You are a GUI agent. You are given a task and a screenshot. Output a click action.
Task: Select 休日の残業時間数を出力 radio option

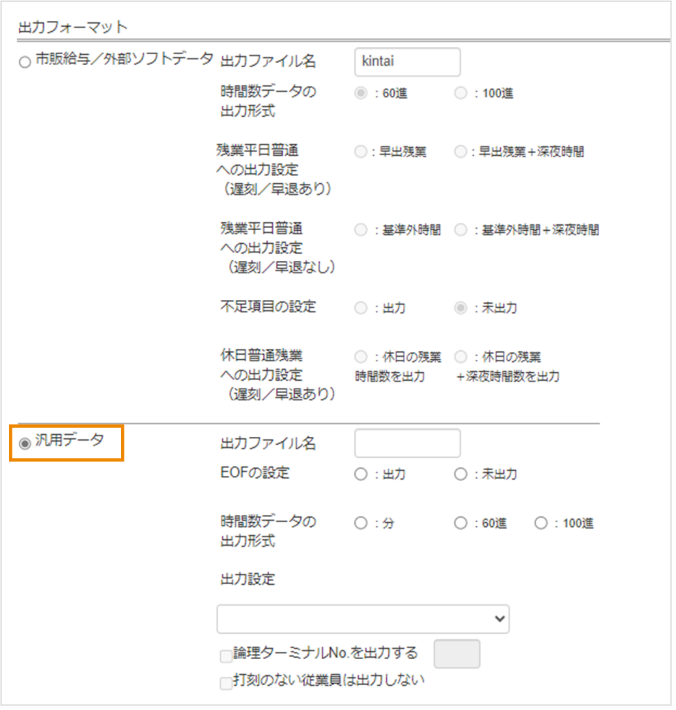[x=360, y=357]
